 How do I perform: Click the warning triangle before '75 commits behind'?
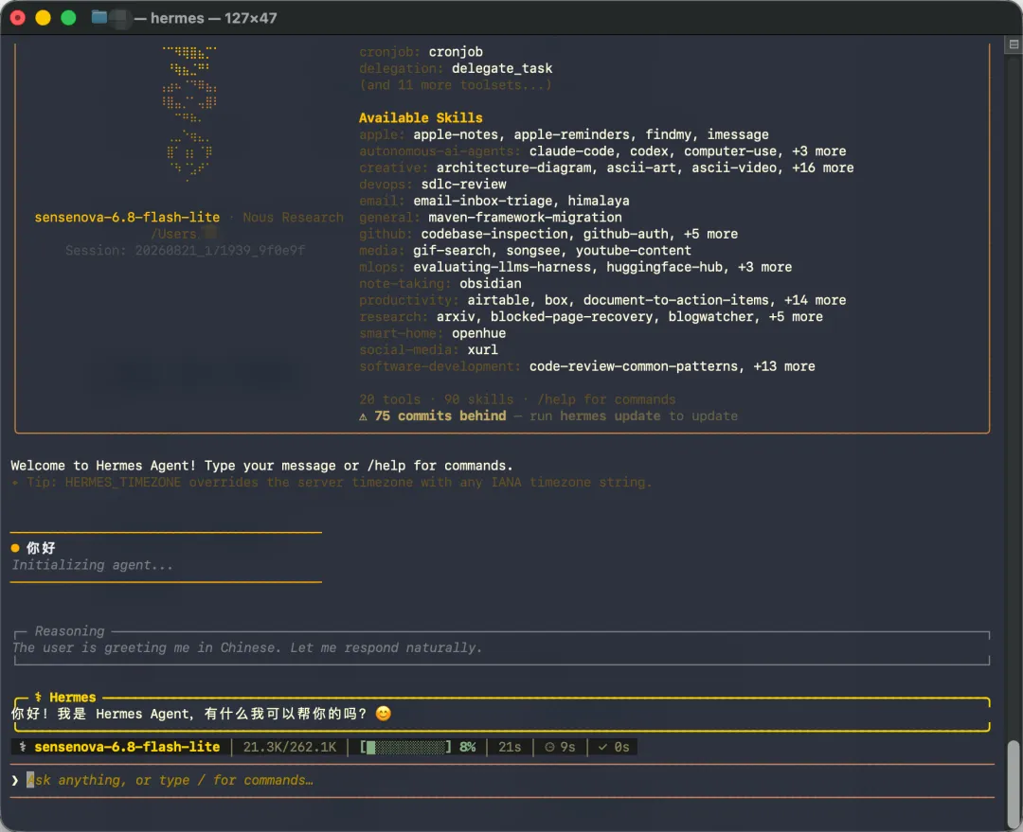point(363,416)
